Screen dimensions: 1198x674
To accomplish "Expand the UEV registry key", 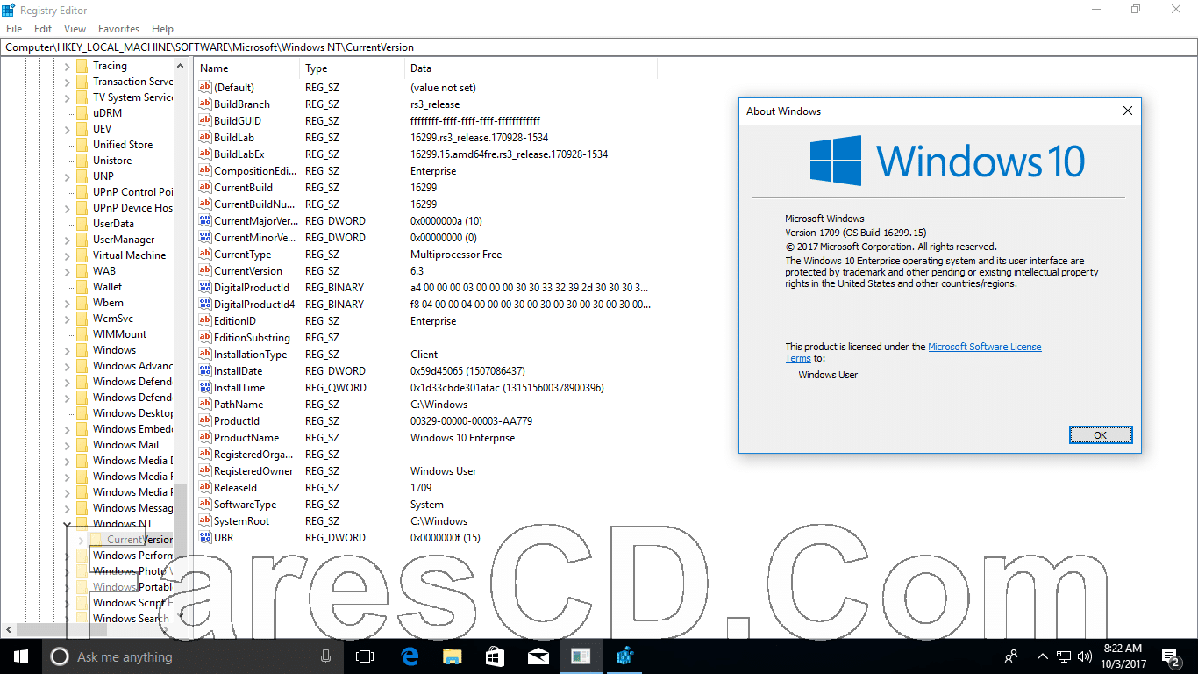I will [68, 129].
